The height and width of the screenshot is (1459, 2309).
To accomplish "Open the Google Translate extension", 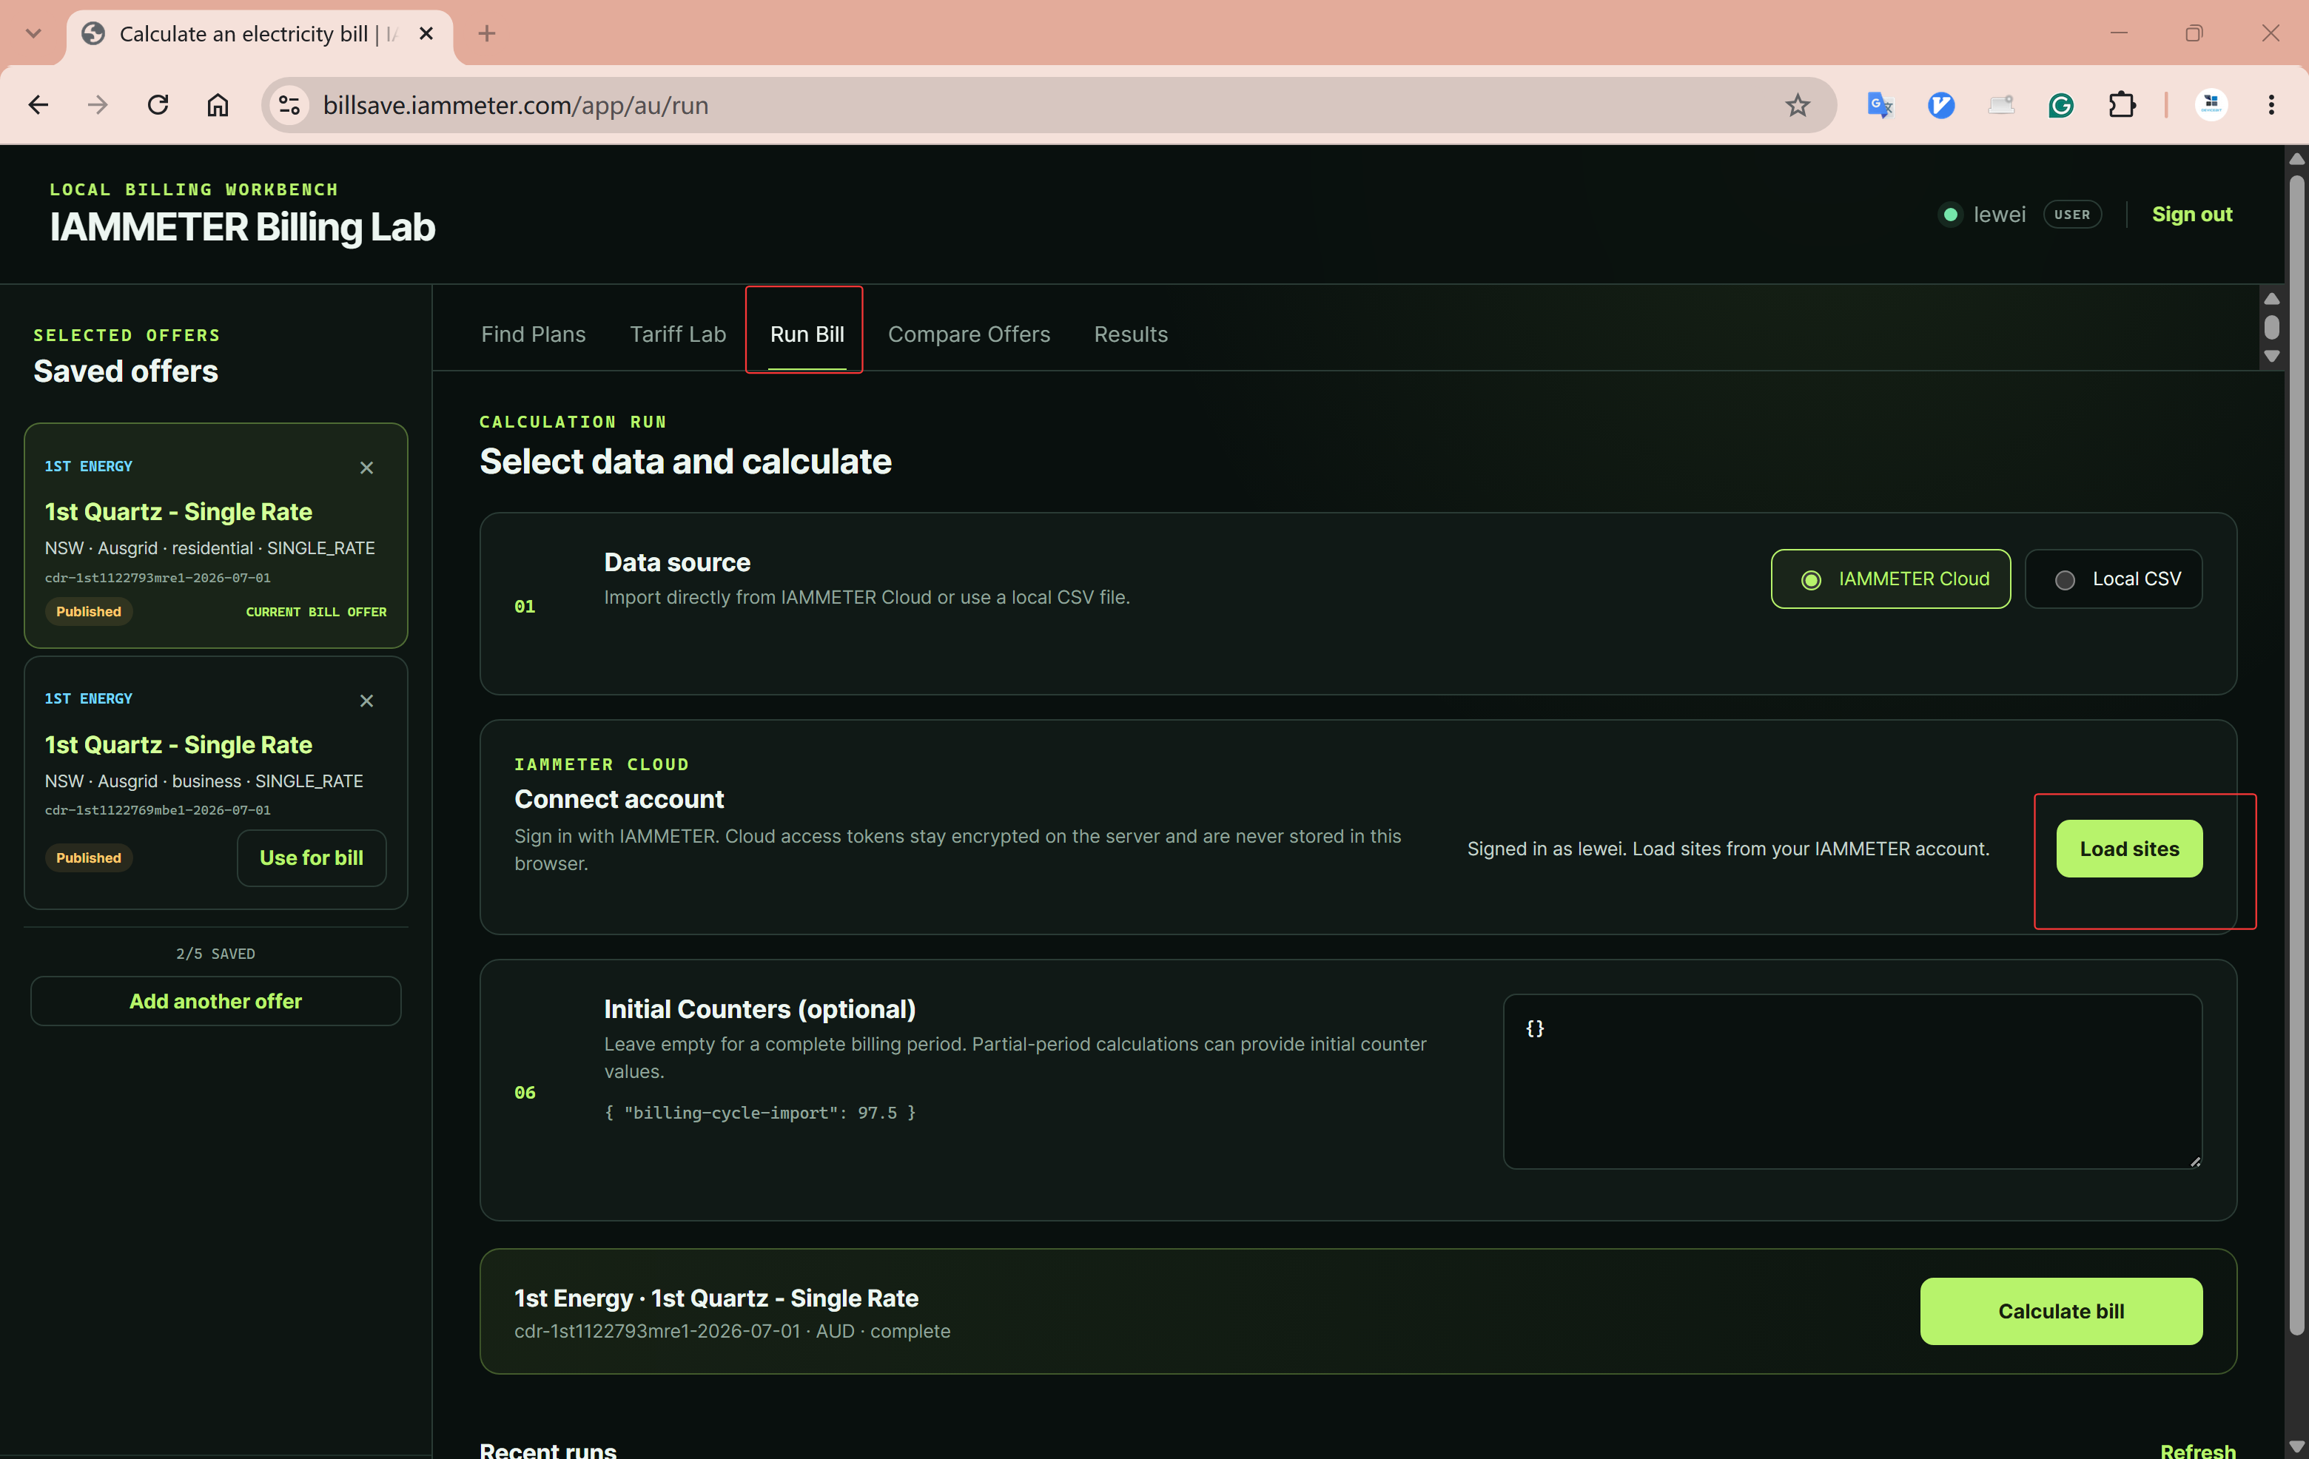I will (x=1881, y=106).
